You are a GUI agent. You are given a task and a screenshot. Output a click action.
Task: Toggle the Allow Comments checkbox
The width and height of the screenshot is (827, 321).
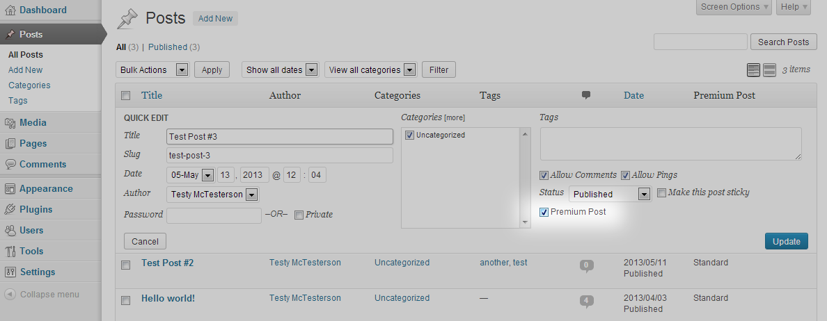pyautogui.click(x=544, y=175)
